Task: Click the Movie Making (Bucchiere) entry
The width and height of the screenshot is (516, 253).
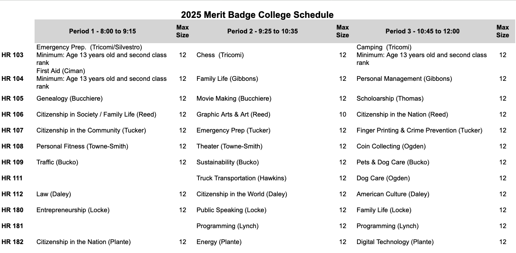Action: click(x=234, y=99)
